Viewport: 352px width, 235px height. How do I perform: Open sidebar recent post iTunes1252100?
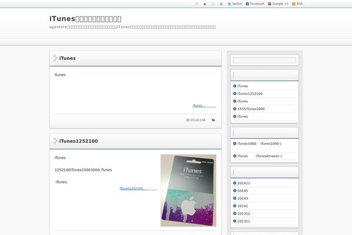[x=250, y=93]
